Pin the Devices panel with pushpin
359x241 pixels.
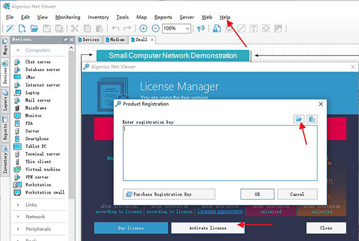(65, 39)
